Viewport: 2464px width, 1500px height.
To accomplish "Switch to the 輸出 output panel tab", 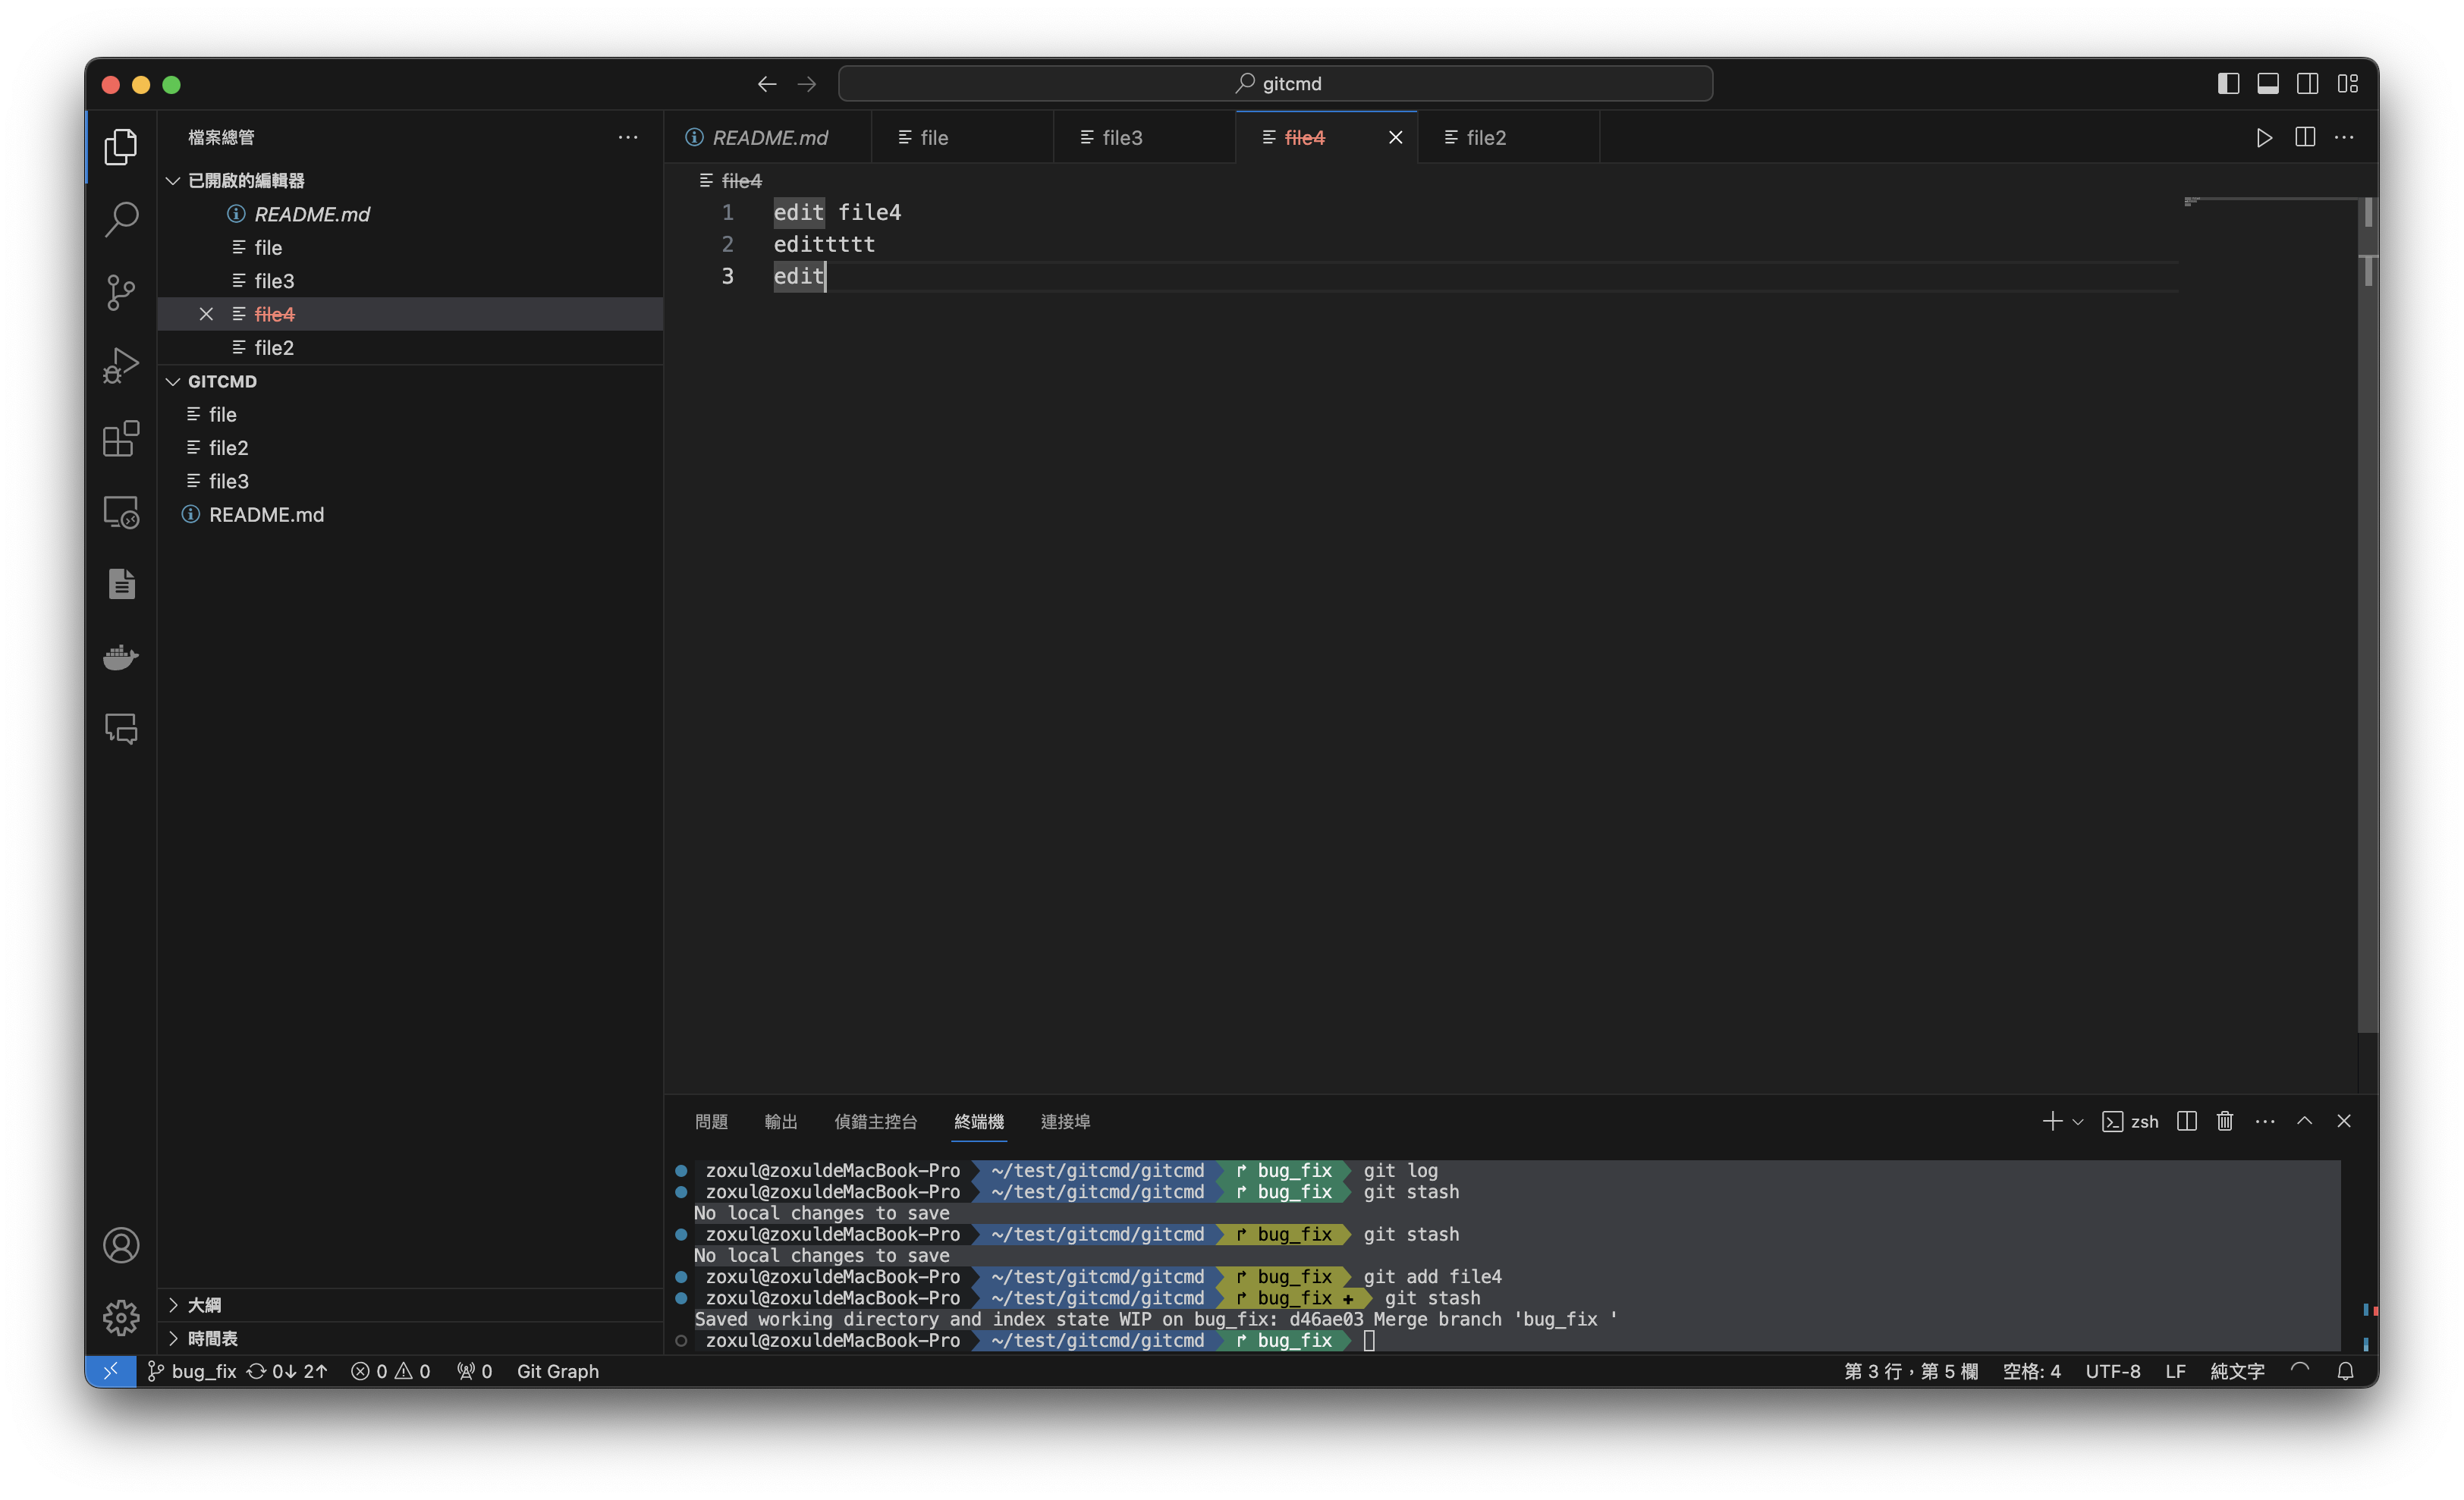I will click(x=780, y=1122).
